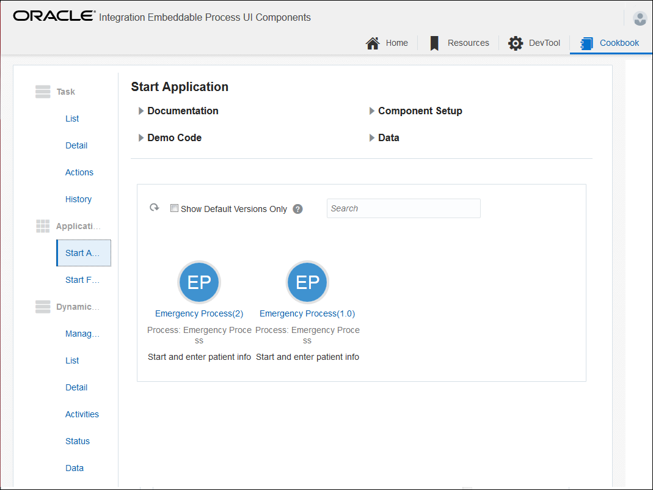
Task: Open Task List in sidebar
Action: [x=72, y=119]
